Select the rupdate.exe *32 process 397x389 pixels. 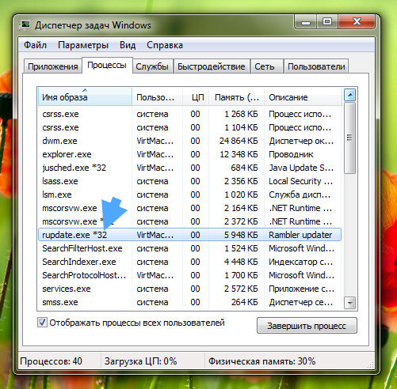(x=189, y=235)
